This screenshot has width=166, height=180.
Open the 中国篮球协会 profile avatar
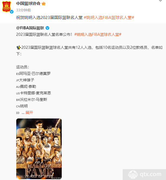point(7,7)
